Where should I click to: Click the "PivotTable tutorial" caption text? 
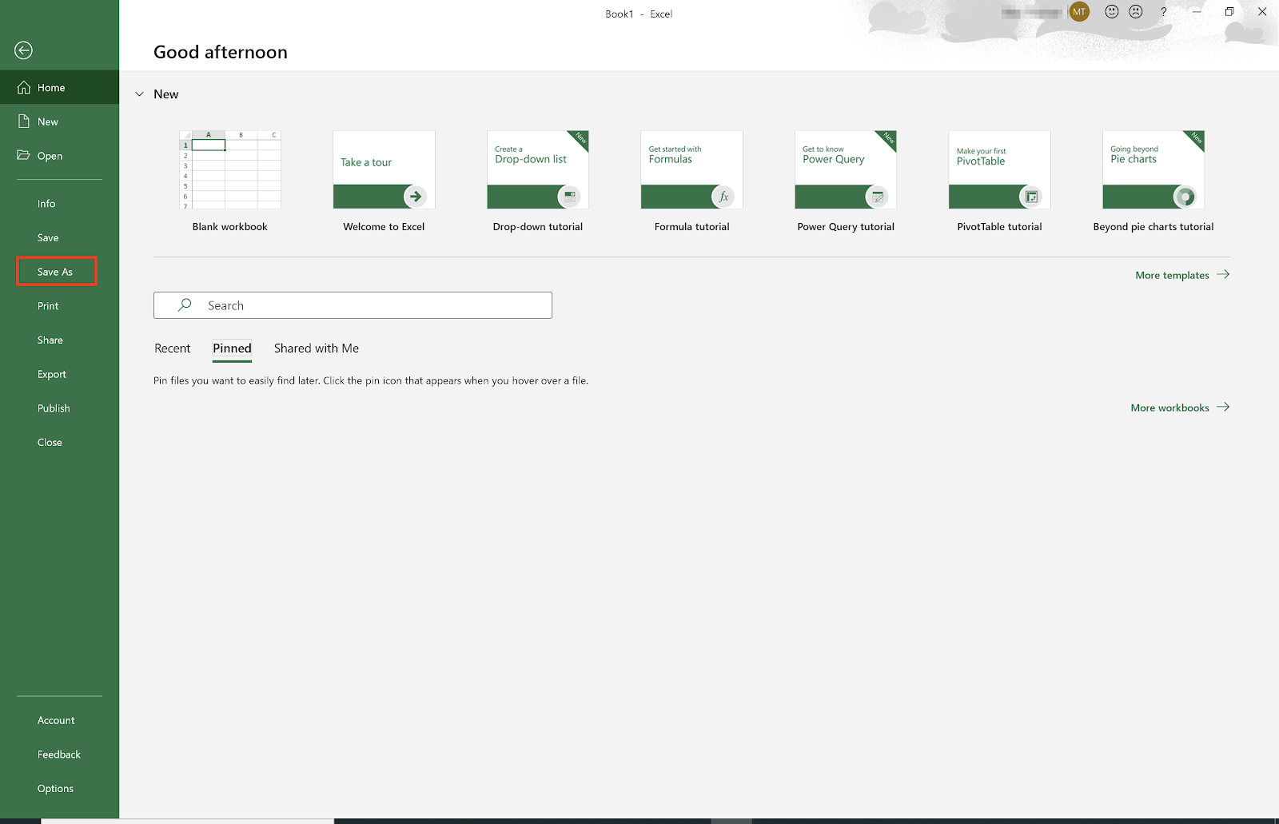(x=999, y=227)
